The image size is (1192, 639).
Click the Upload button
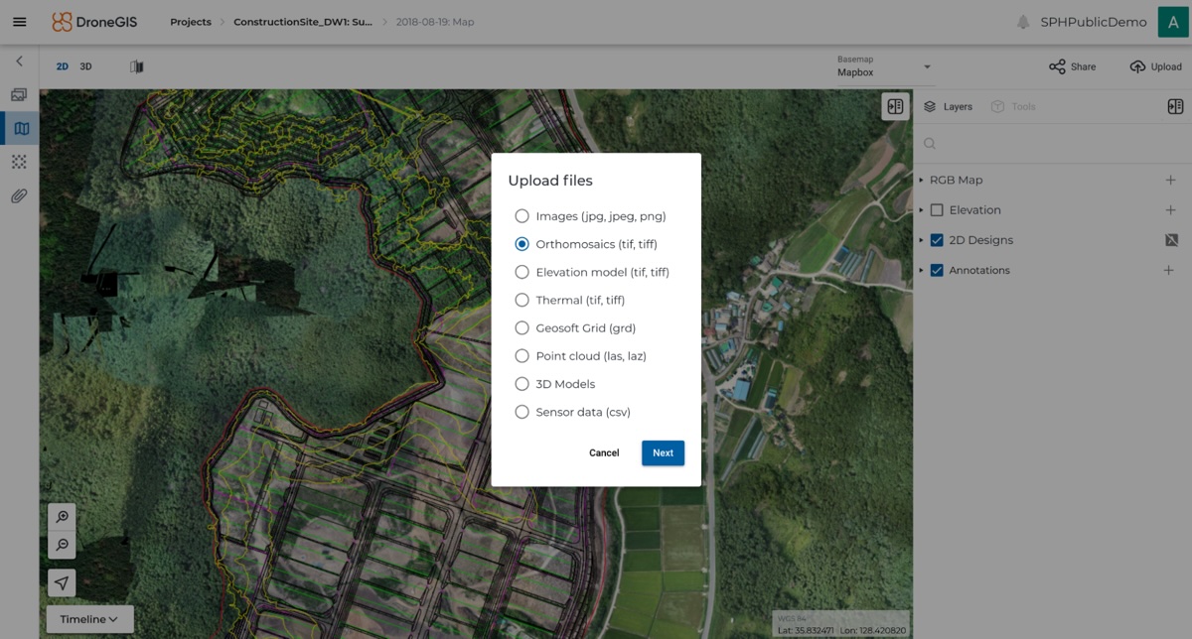coord(1155,66)
